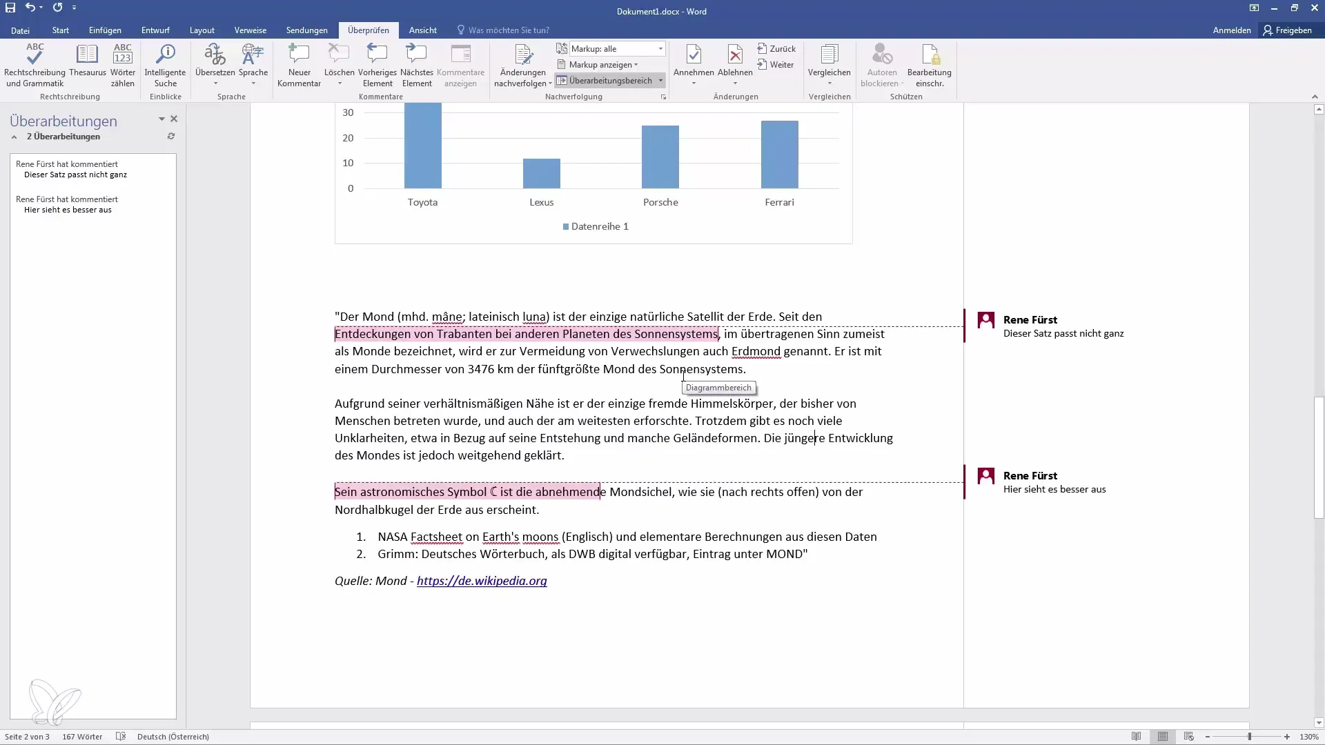This screenshot has height=745, width=1325.
Task: Switch to read mode view icon
Action: coord(1136,737)
